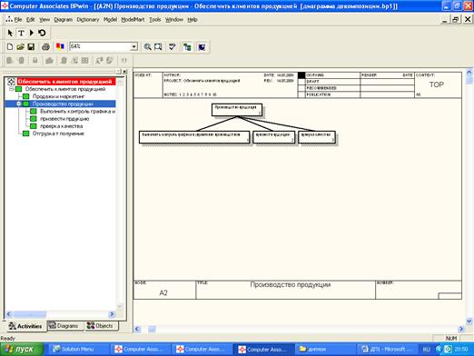Collapse the root Обеспечить клиентов продукцией node
Screen dimensions: 474x356
pos(11,89)
